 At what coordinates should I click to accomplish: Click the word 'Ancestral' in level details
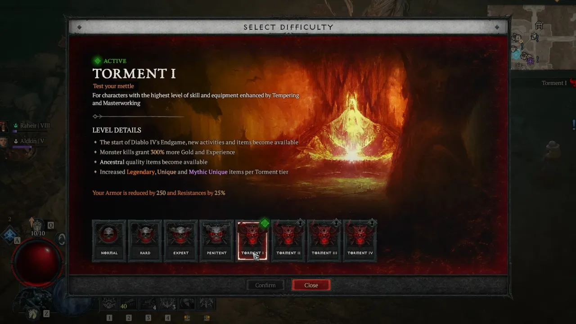click(112, 162)
